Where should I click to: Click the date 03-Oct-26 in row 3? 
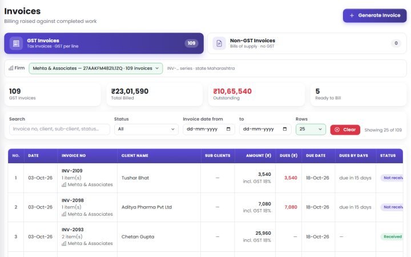click(x=41, y=237)
